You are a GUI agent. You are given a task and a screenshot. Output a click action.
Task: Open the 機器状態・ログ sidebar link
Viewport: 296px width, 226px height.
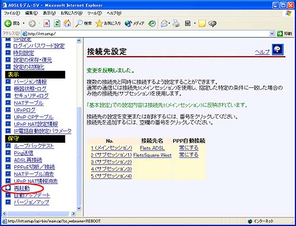coord(30,89)
